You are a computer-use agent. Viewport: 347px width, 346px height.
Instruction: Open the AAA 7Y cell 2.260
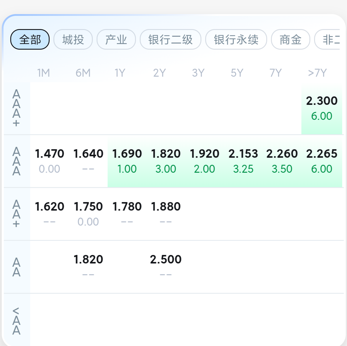282,161
